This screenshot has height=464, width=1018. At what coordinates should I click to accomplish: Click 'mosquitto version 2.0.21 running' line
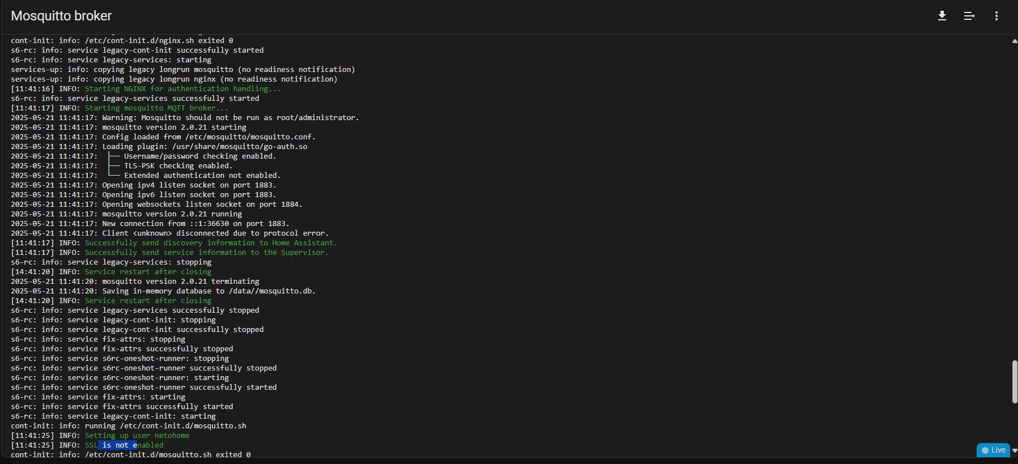pyautogui.click(x=126, y=214)
